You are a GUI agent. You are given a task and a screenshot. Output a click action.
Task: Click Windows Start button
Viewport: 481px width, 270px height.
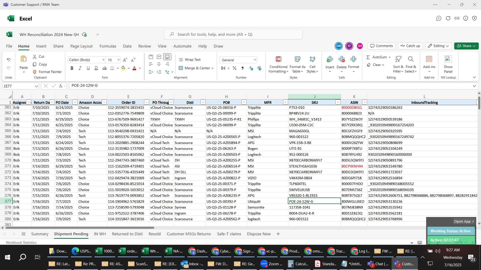pyautogui.click(x=8, y=257)
